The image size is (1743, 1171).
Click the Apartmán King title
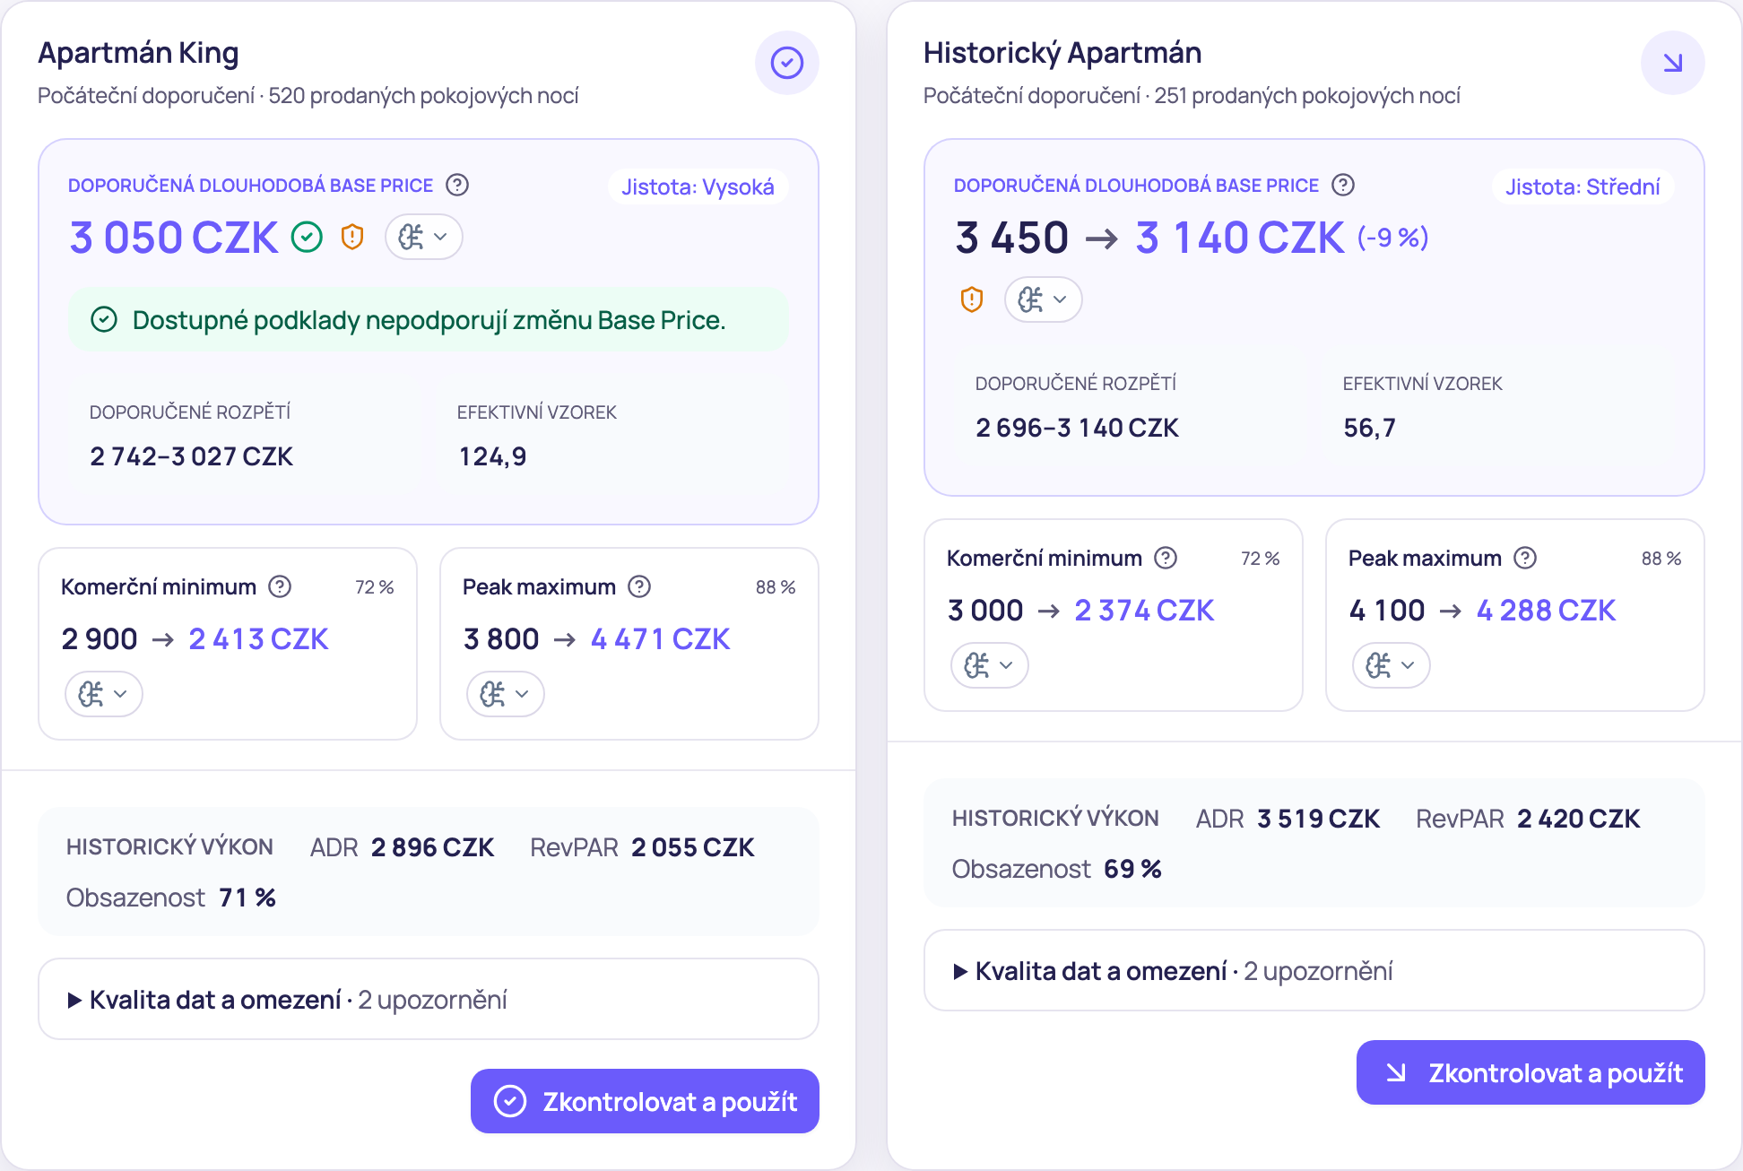click(138, 53)
